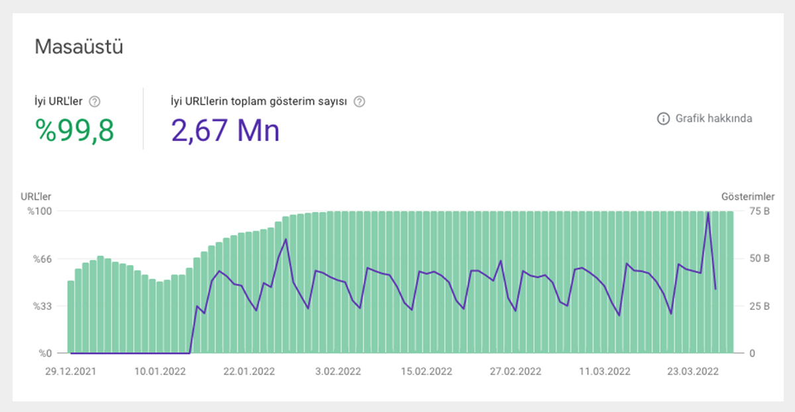
Task: Click the Gösterimler axis title
Action: [x=747, y=196]
